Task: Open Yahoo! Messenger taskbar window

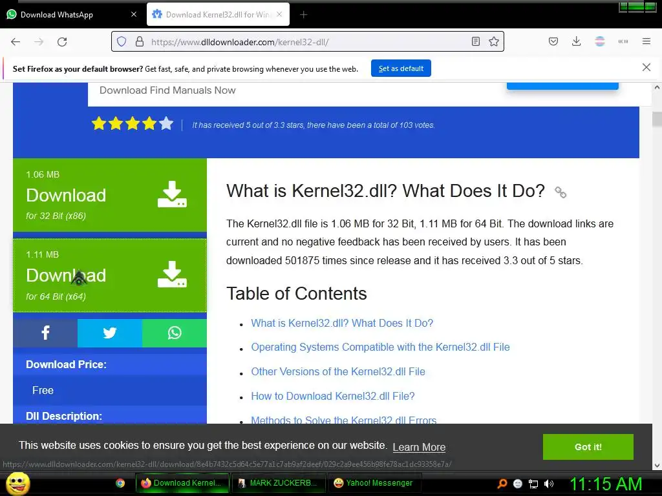Action: [x=373, y=483]
